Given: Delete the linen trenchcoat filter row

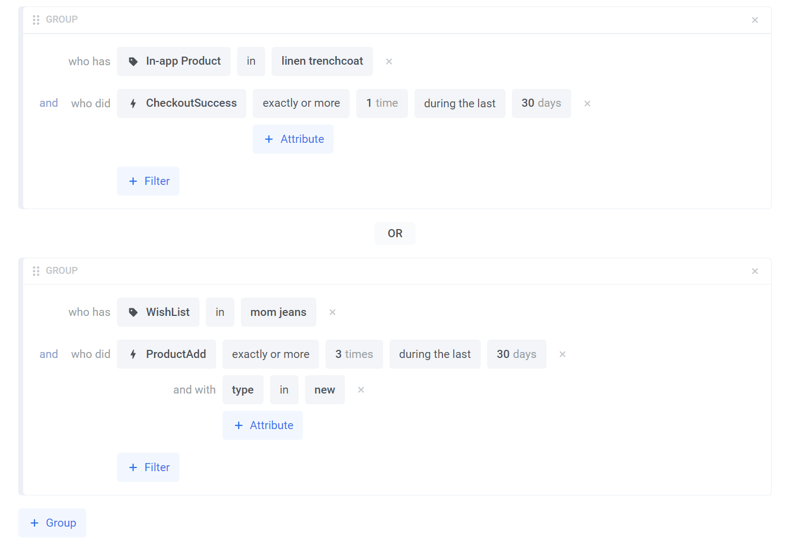Looking at the screenshot, I should 389,61.
